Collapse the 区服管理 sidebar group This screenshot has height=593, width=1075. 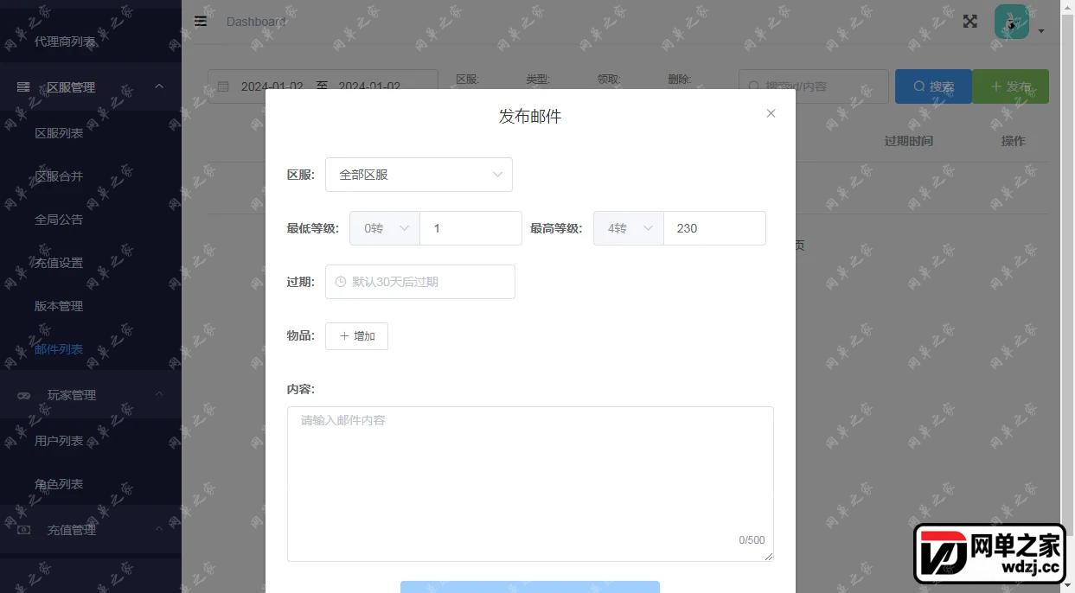click(91, 87)
